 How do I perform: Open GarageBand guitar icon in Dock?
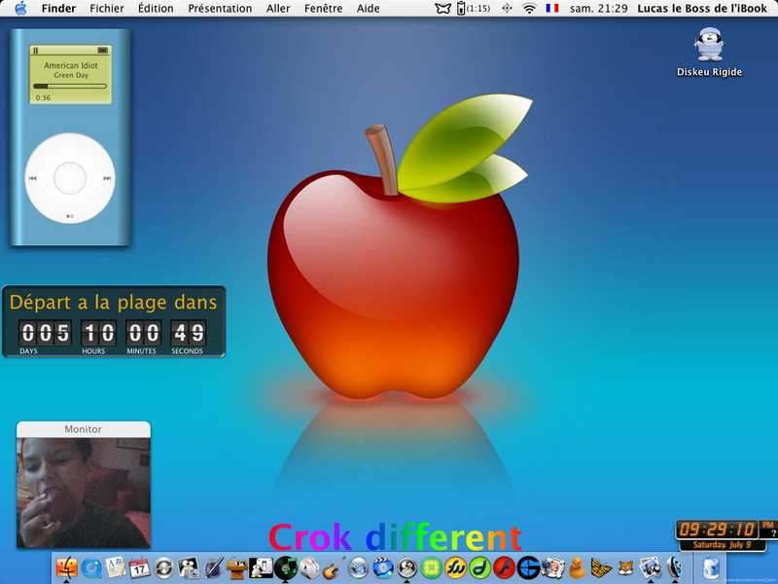[x=334, y=567]
